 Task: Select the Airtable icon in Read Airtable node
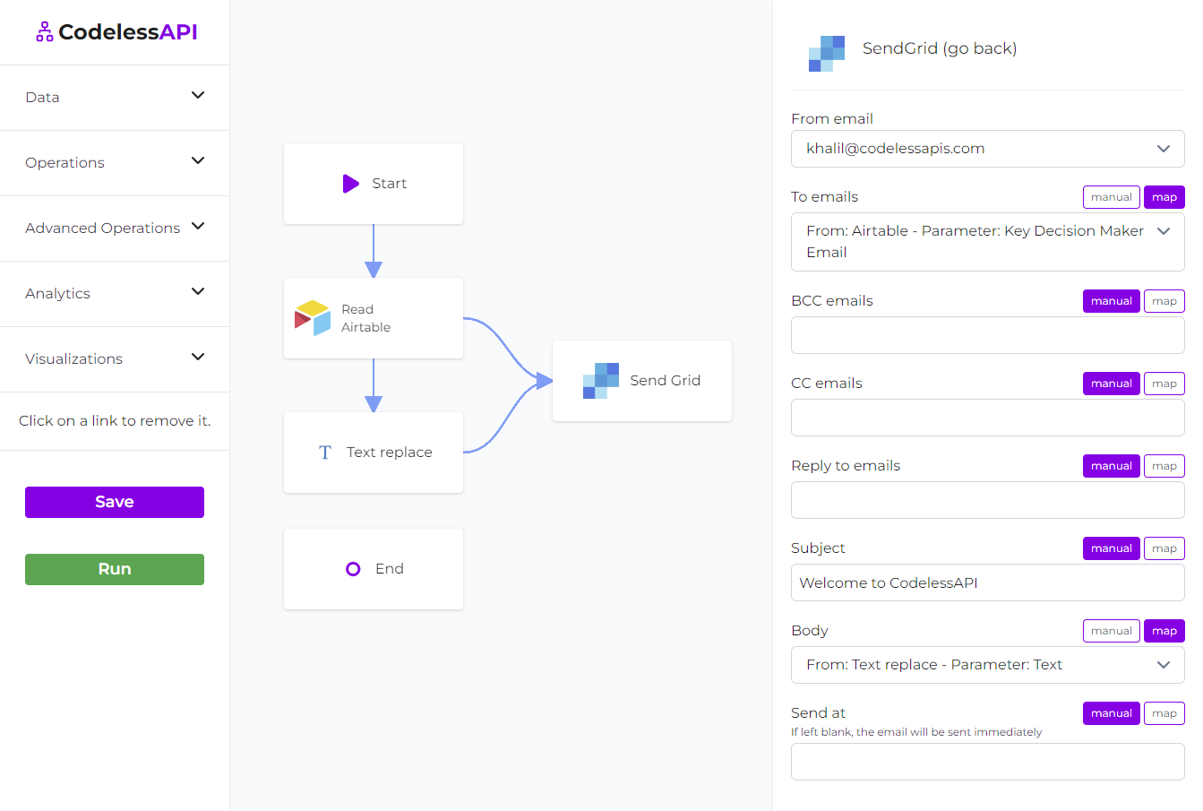coord(313,318)
